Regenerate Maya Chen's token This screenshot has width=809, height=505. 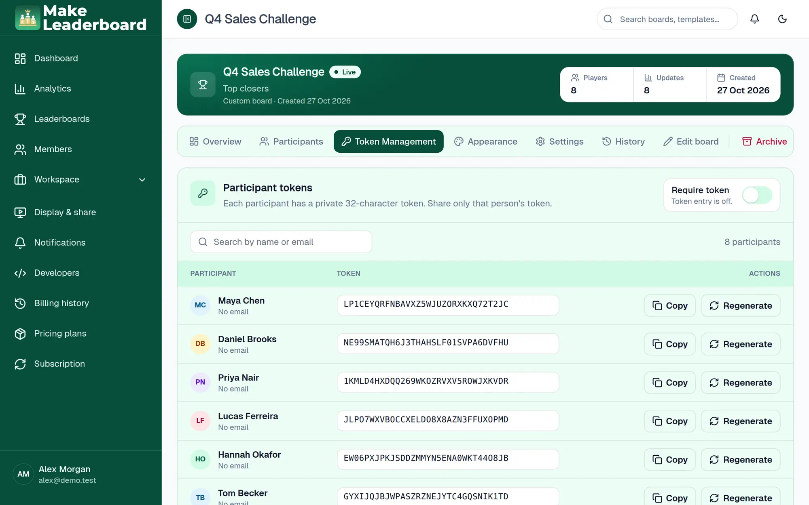pyautogui.click(x=741, y=306)
